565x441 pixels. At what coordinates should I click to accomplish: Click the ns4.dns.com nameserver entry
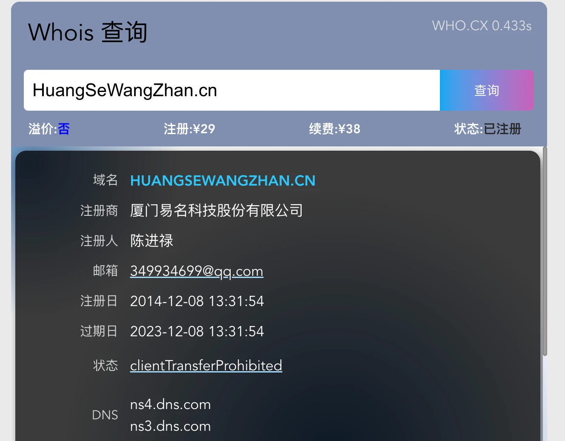click(x=170, y=404)
